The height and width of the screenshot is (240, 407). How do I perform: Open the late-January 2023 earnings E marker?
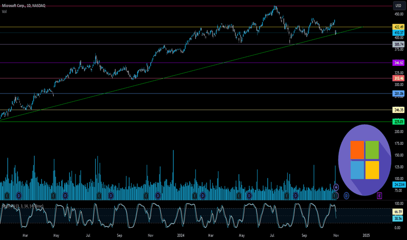[x=7, y=195]
